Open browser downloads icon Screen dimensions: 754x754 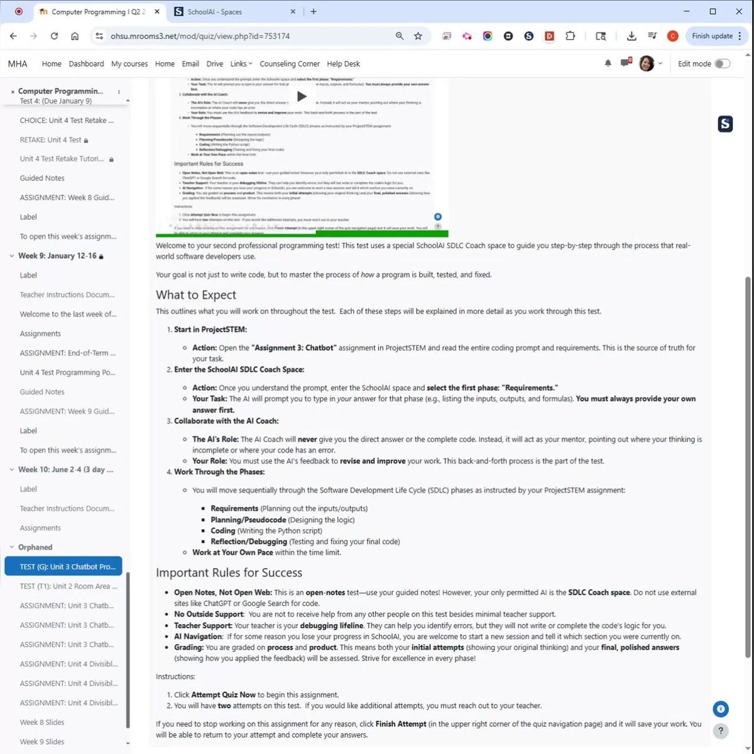click(631, 36)
